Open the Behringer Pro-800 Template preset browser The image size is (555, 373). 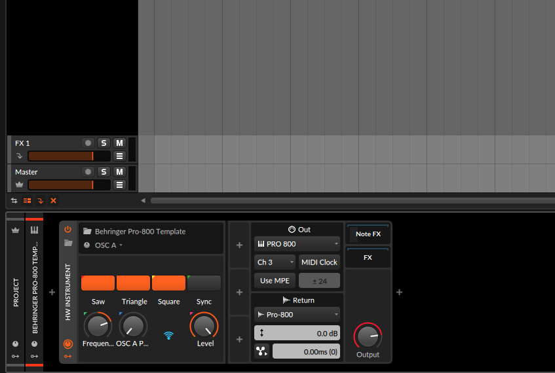[140, 232]
